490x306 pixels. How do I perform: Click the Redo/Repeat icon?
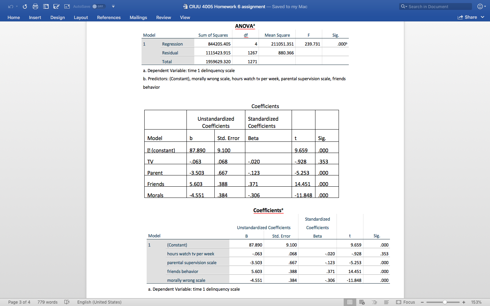(25, 6)
